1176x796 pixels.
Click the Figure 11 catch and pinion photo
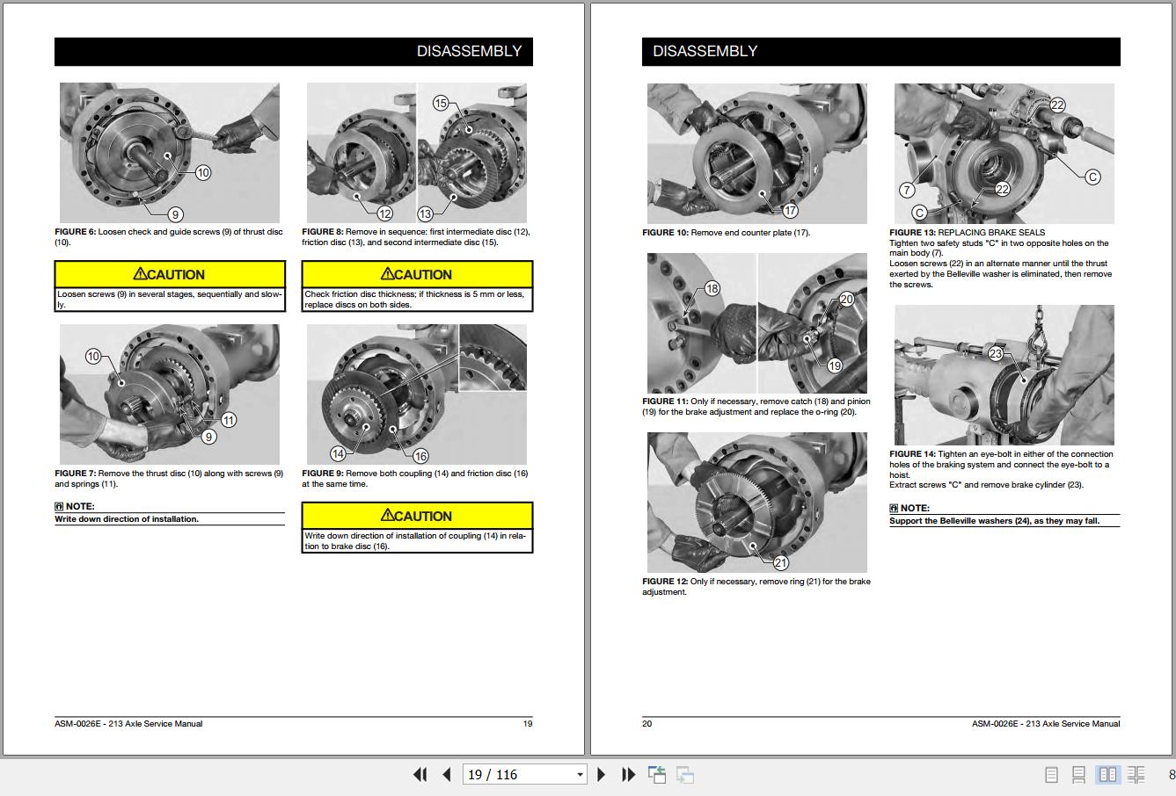tap(757, 323)
